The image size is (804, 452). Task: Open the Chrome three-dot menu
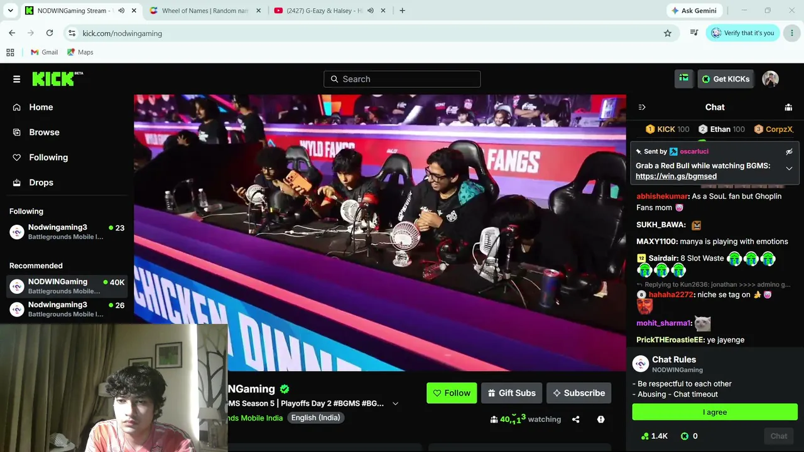tap(791, 33)
